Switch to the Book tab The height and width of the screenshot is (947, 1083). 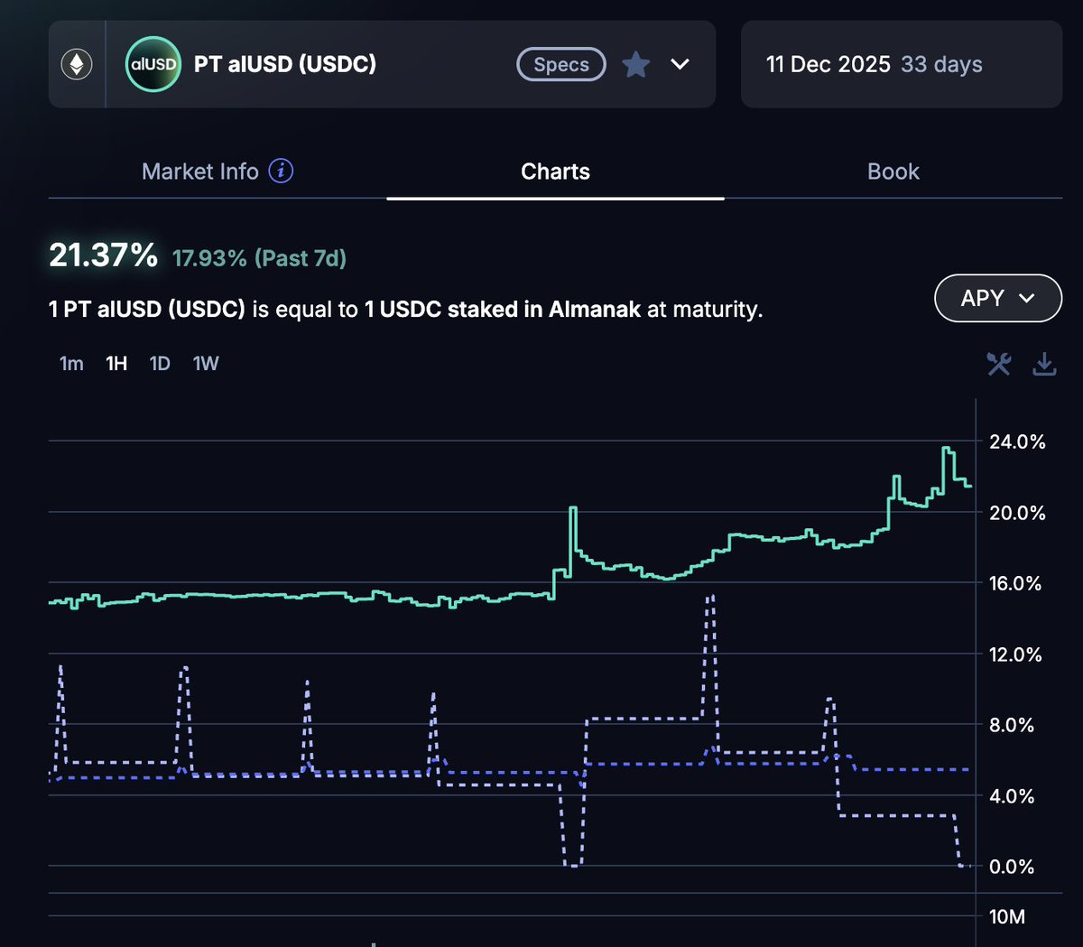click(x=893, y=172)
